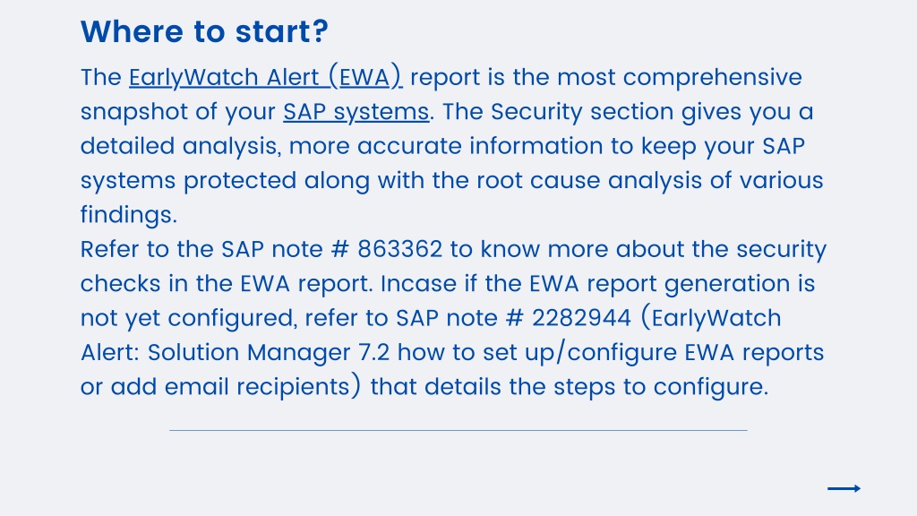Open the EarlyWatch Alert (EWA) link
The image size is (917, 516).
265,77
